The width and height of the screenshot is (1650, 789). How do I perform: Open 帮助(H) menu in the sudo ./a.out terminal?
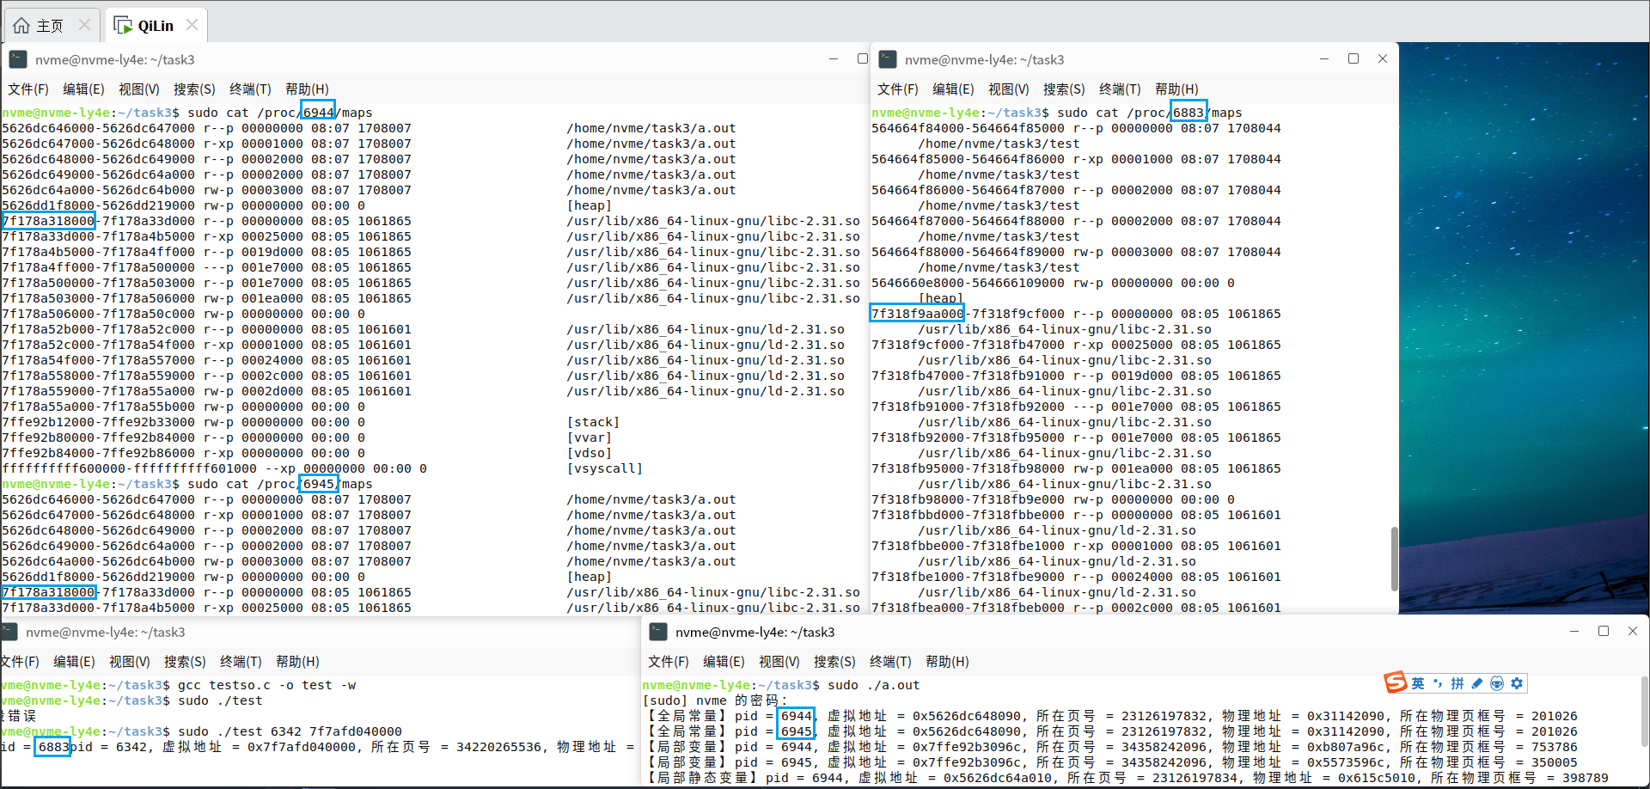click(947, 662)
